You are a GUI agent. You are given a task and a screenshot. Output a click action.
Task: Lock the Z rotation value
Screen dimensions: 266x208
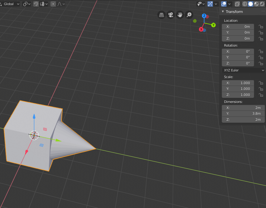tap(261, 63)
